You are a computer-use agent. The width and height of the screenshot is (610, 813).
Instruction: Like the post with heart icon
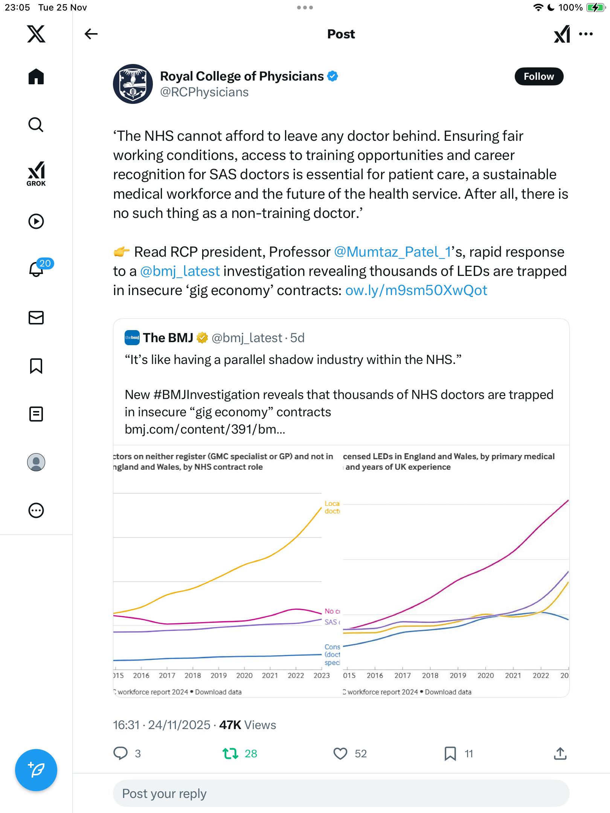pos(340,754)
